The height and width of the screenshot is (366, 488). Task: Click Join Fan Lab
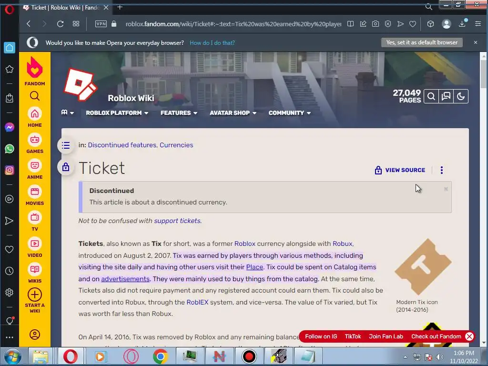386,336
